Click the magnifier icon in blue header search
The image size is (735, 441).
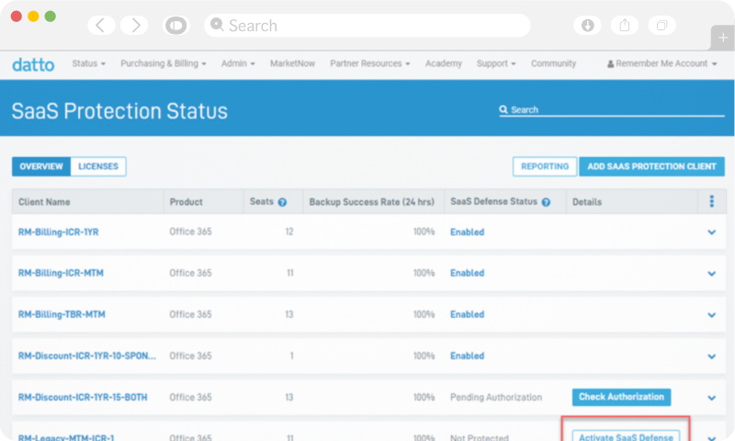click(503, 109)
